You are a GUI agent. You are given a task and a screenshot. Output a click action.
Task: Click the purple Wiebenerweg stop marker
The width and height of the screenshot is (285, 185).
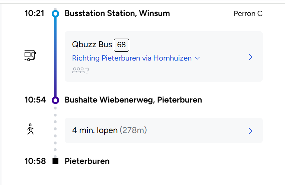55,100
